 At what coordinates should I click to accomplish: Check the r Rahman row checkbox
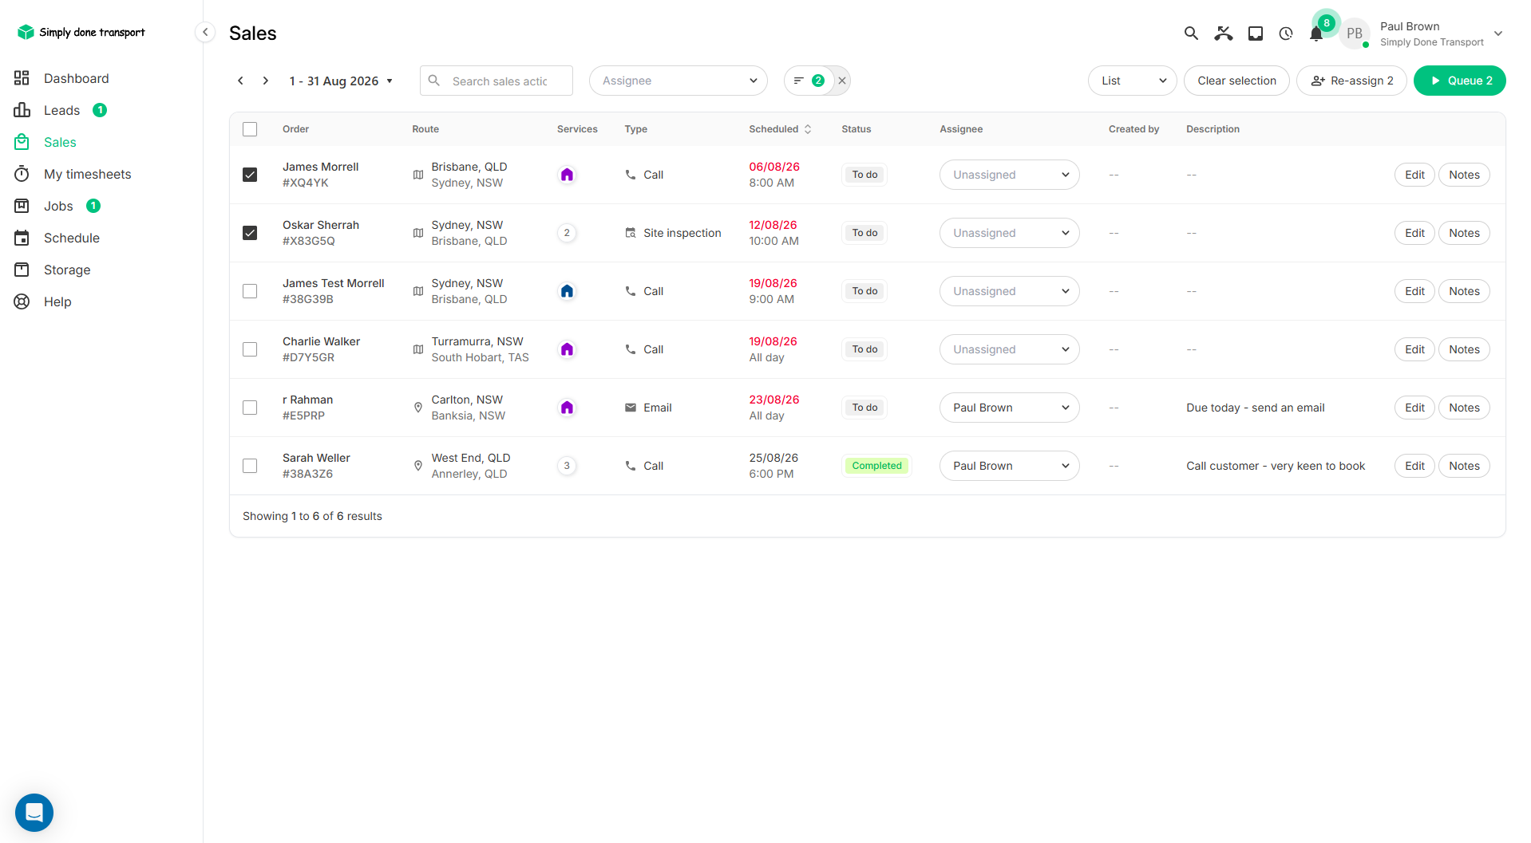pos(250,408)
